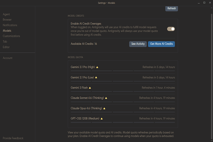Go to Notifications settings
This screenshot has height=142, width=213.
[x=10, y=25]
